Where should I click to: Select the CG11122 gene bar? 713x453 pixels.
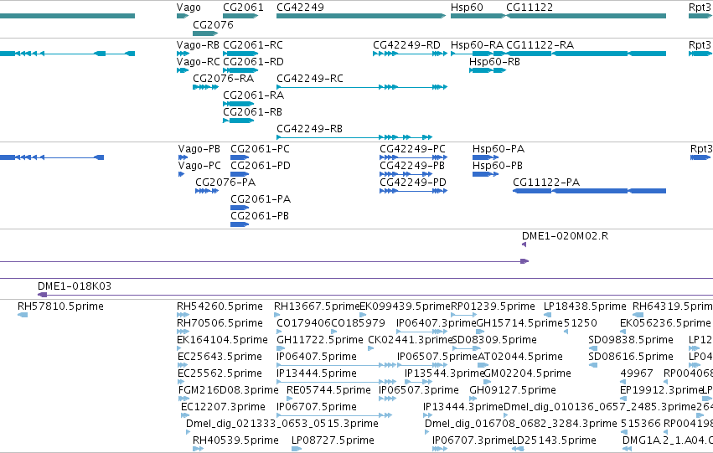[586, 16]
